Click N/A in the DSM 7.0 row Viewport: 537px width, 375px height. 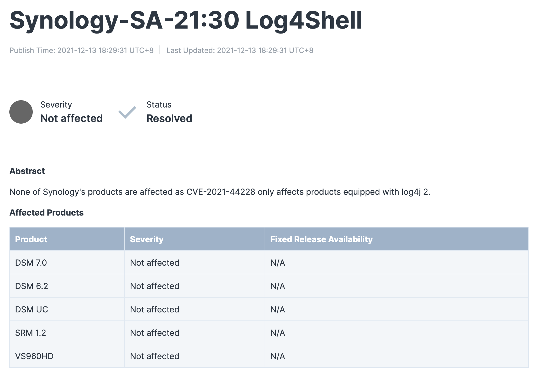[278, 263]
